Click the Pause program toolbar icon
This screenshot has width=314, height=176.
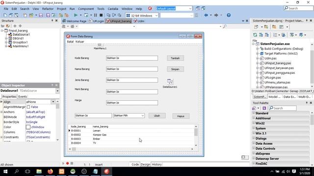96,15
